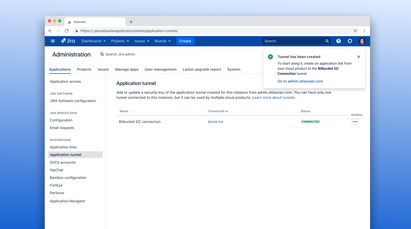The width and height of the screenshot is (411, 229).
Task: Expand the Boards dropdown
Action: 163,41
